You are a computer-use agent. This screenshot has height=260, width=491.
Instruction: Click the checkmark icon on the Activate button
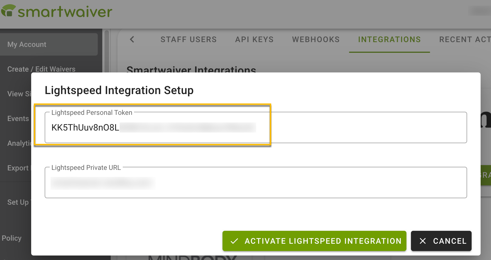click(234, 241)
